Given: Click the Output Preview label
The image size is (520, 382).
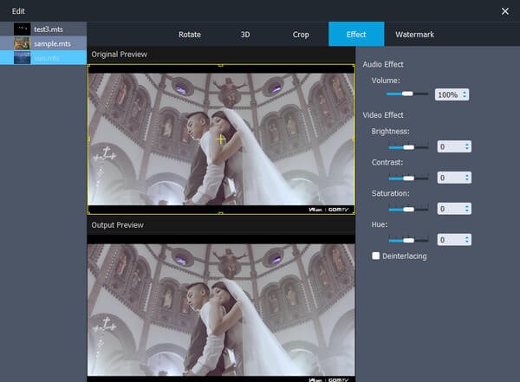Looking at the screenshot, I should coord(117,225).
